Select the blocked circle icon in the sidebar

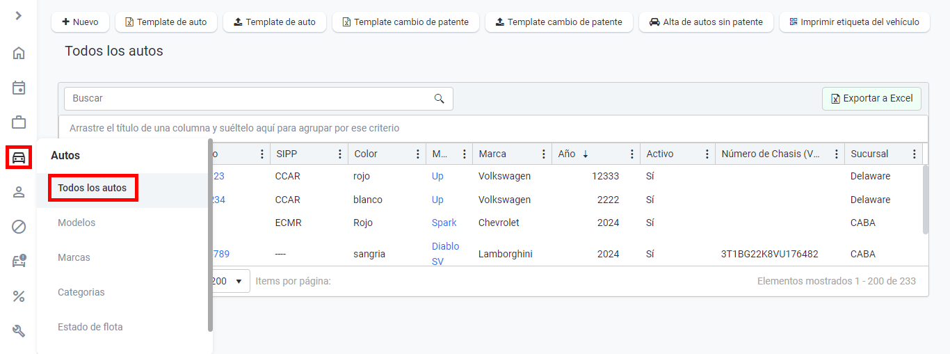[x=19, y=227]
